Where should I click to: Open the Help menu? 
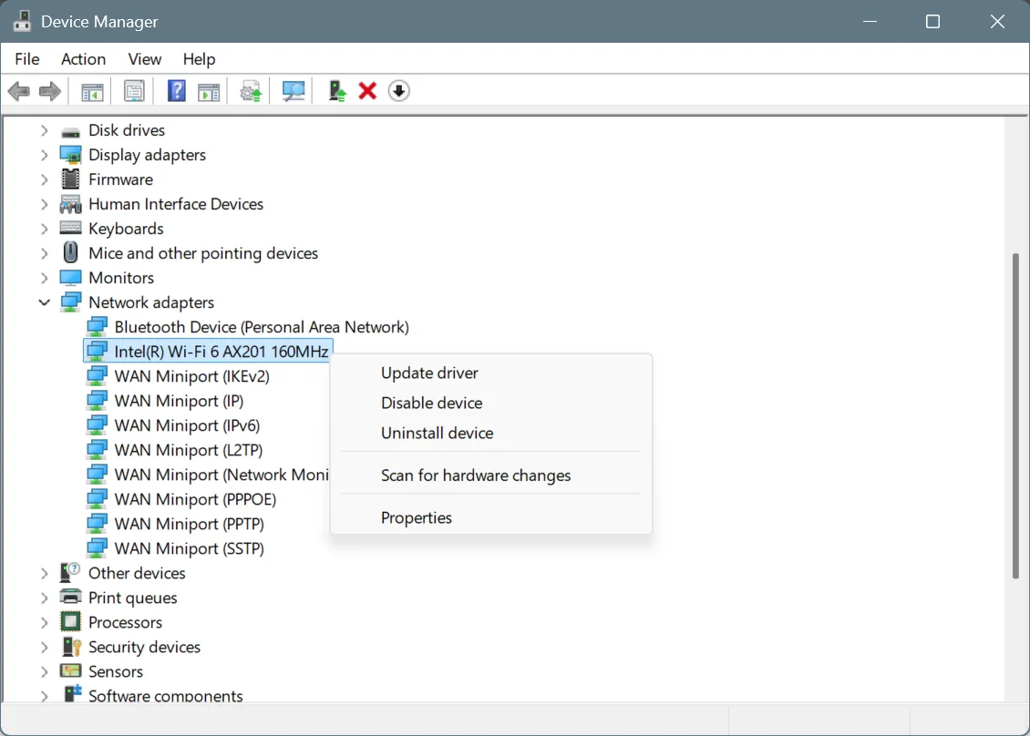click(x=199, y=59)
